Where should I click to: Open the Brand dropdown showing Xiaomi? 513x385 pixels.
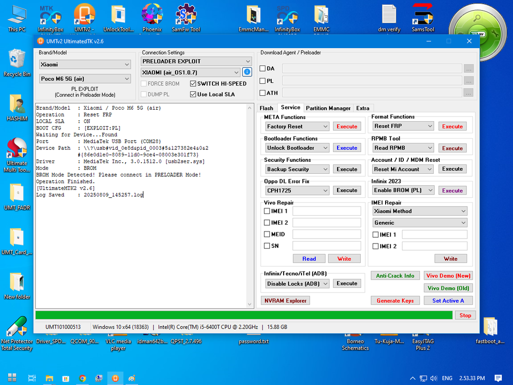click(85, 64)
